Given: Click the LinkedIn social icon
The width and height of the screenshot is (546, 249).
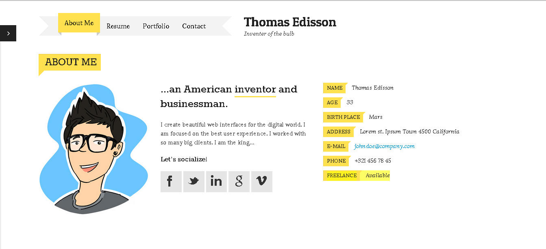Looking at the screenshot, I should (x=216, y=181).
